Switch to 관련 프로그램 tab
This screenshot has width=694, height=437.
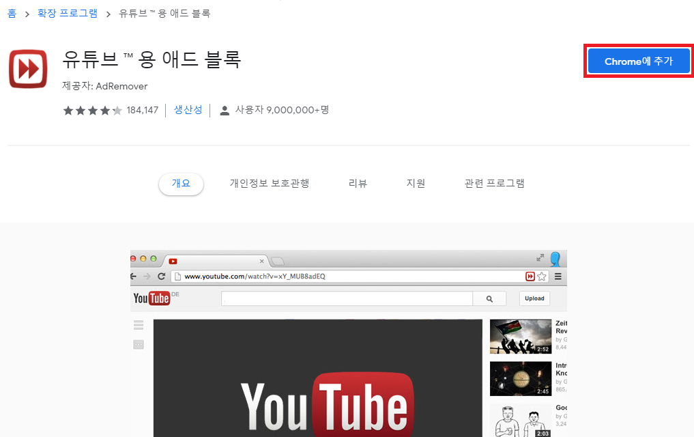coord(494,183)
